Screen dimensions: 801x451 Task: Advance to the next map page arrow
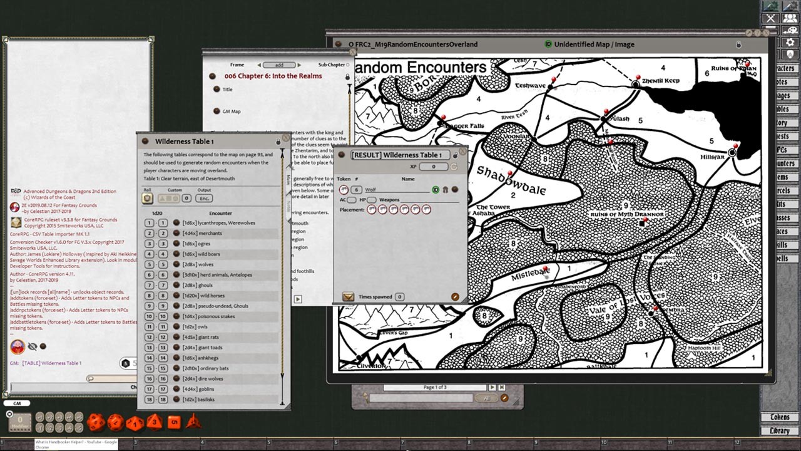coord(492,387)
